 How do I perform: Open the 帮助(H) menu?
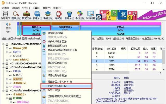(x=57, y=8)
